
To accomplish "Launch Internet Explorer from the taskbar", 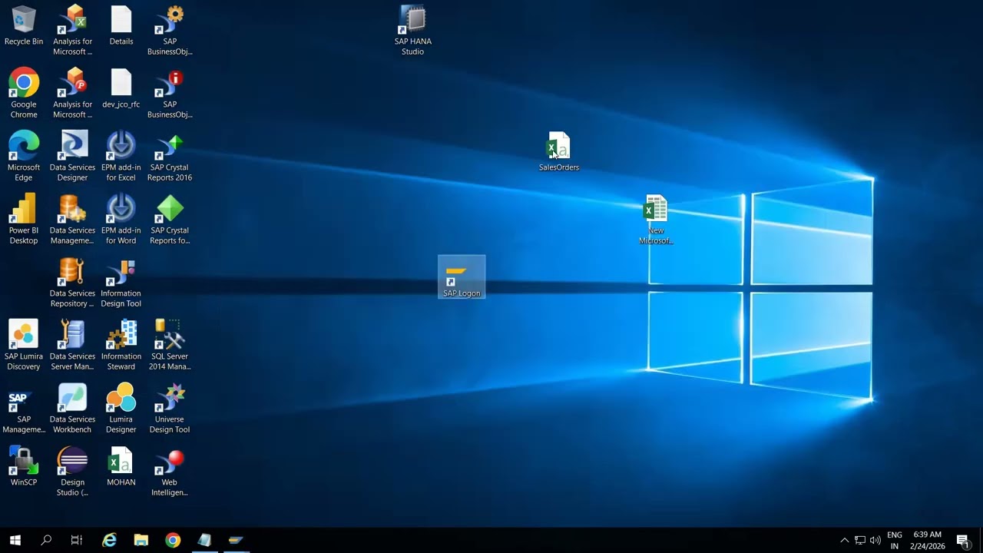I will [110, 540].
